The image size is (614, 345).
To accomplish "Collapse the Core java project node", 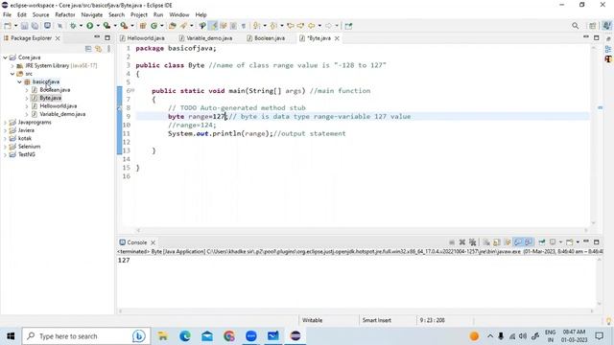I will coord(5,57).
